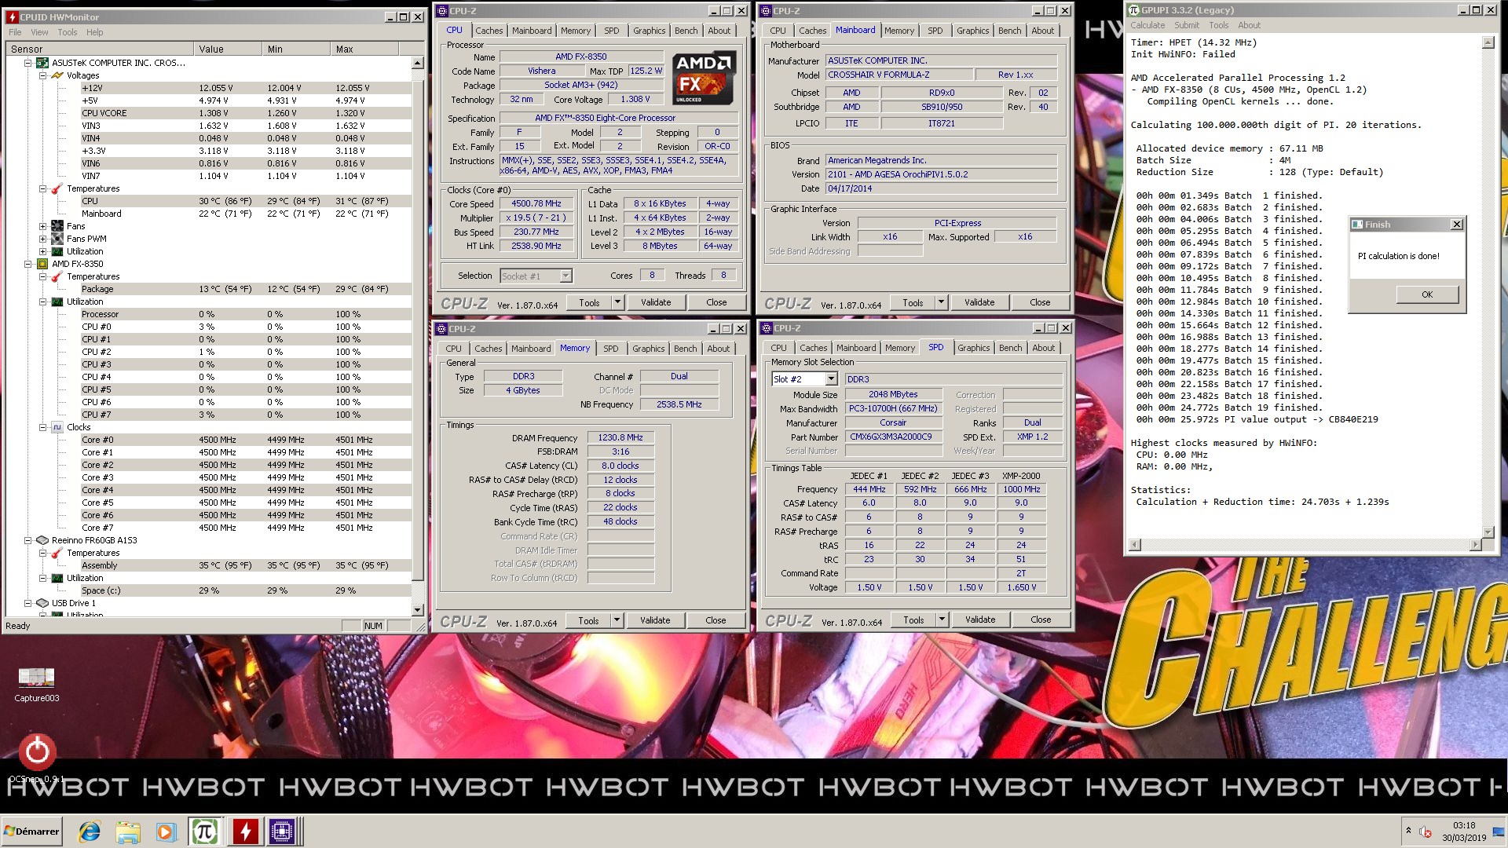Click the GPUPI horizontal scrollbar right arrow

(x=1475, y=544)
